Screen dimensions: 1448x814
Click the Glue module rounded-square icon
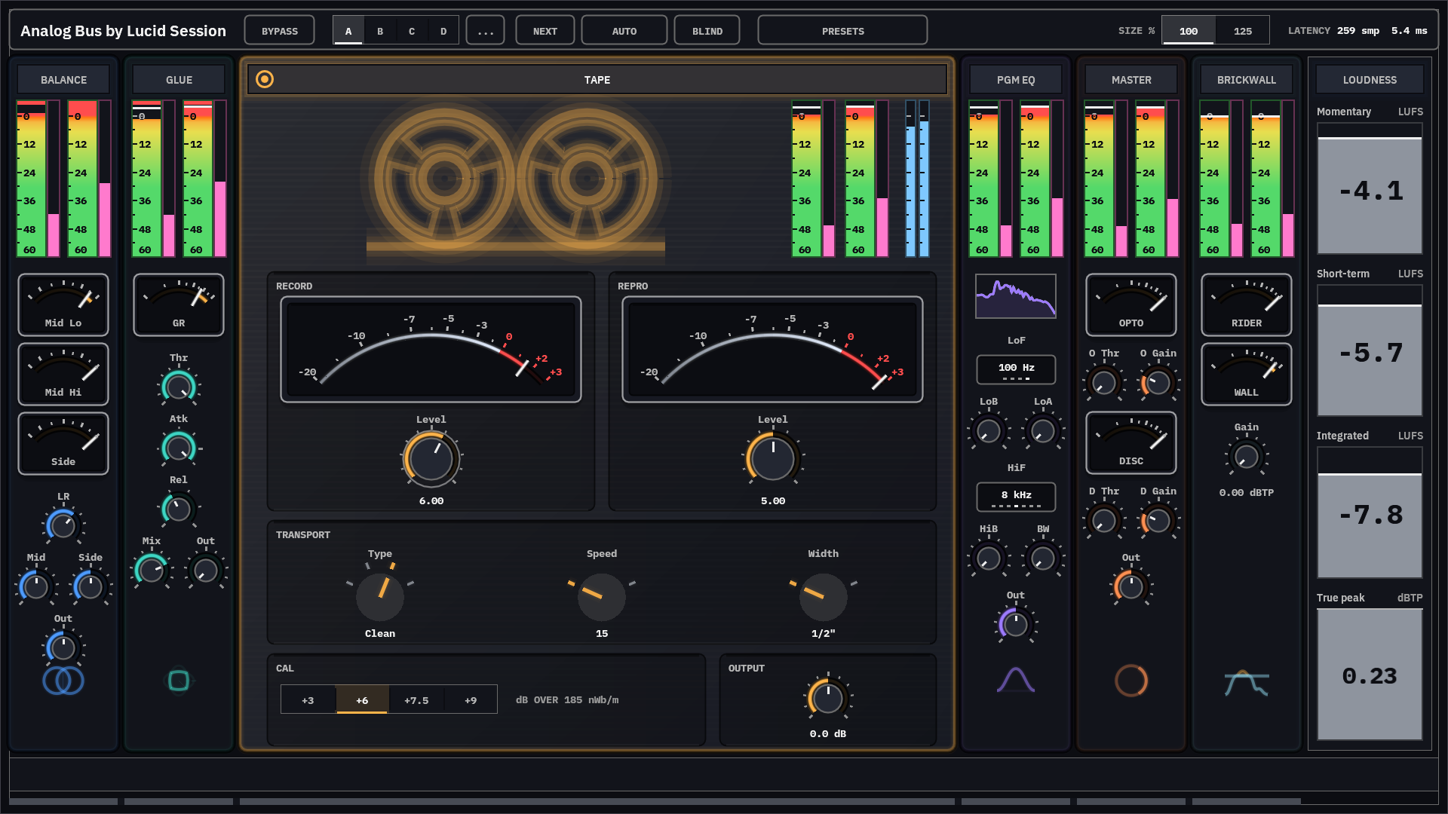179,681
